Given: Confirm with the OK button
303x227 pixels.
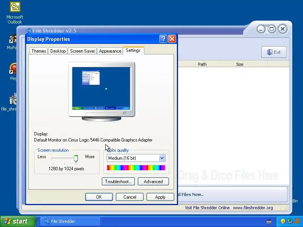Looking at the screenshot, I should tap(99, 197).
